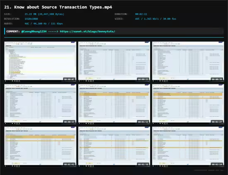The width and height of the screenshot is (228, 175).
Task: Click the 00:01:11 timestamp badge
Action: [x=143, y=122]
